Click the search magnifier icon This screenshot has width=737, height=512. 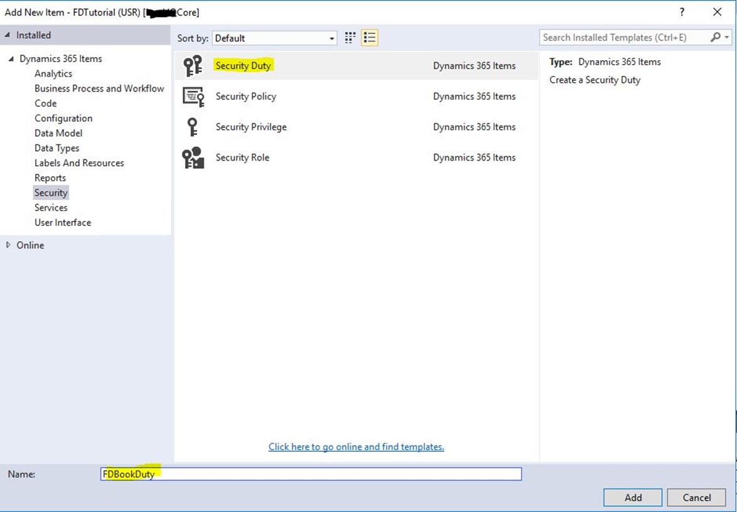pos(716,37)
